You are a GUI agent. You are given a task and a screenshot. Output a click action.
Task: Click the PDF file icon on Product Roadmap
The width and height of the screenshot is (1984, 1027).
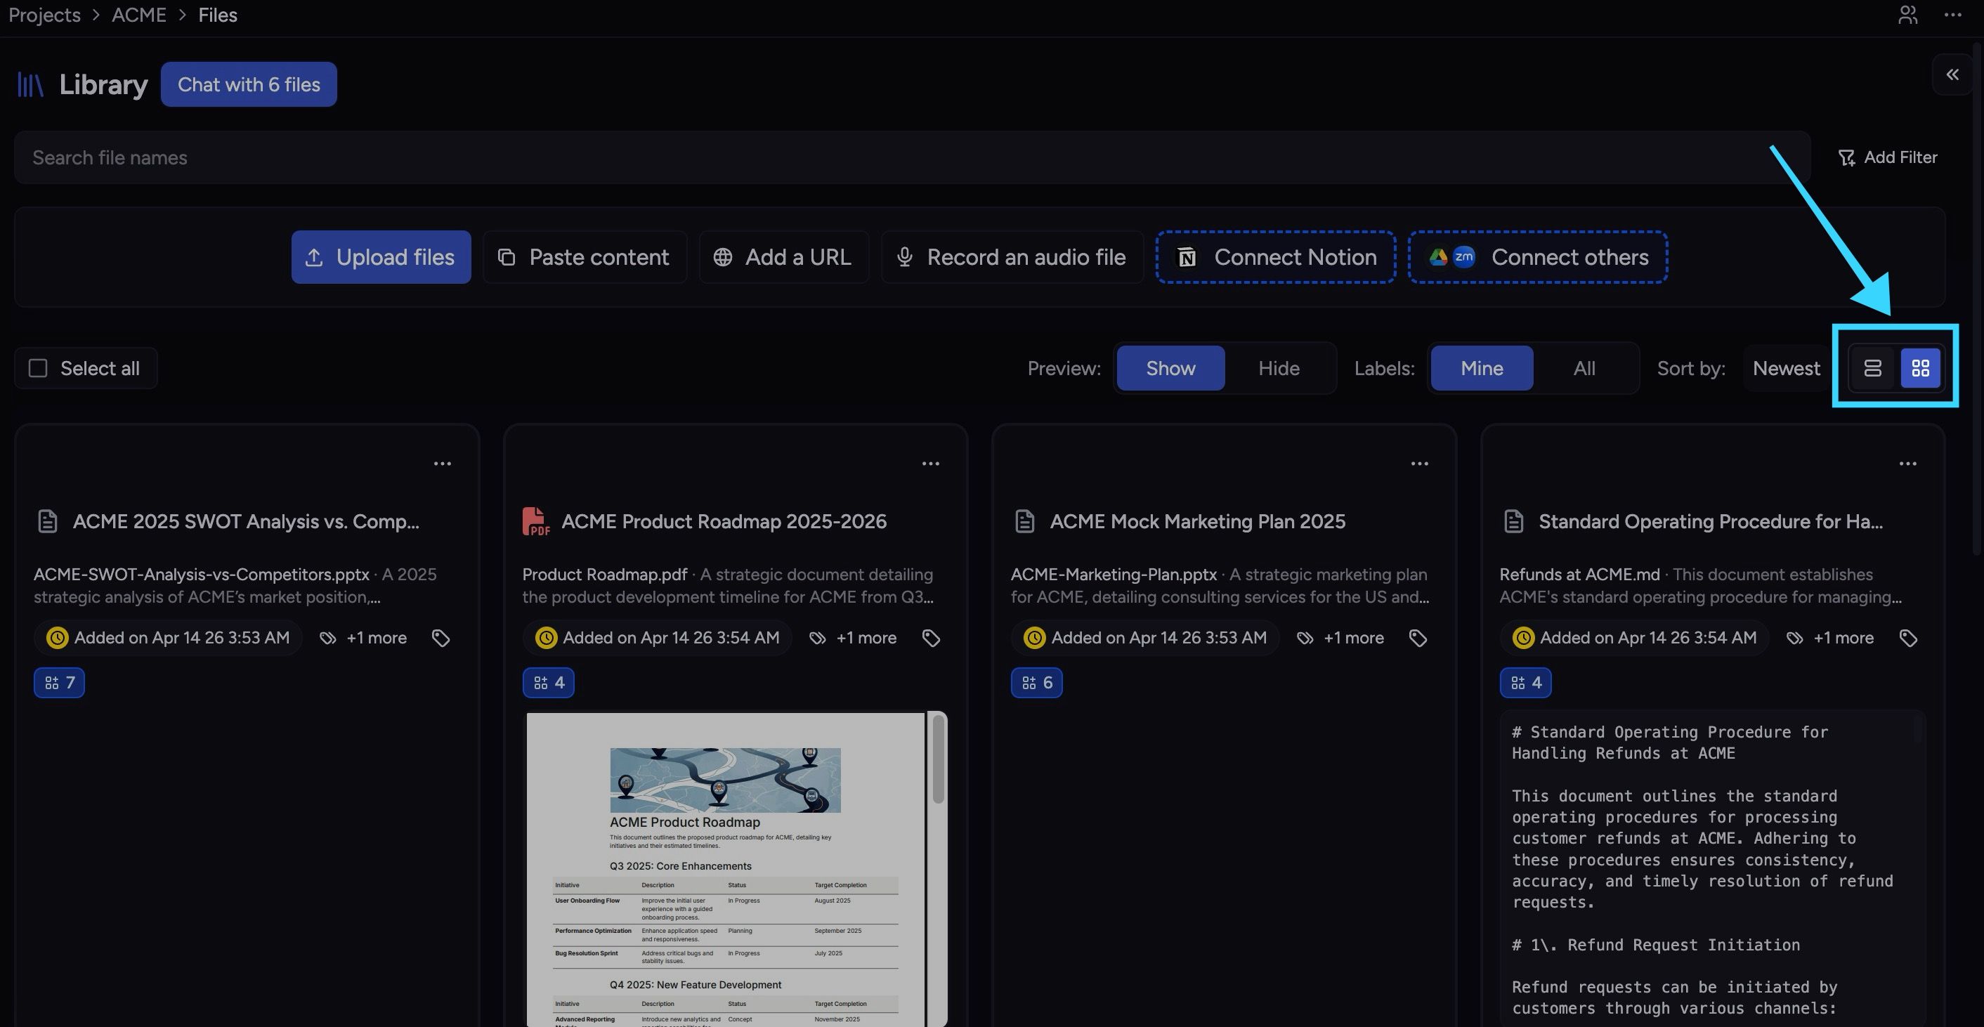click(536, 521)
